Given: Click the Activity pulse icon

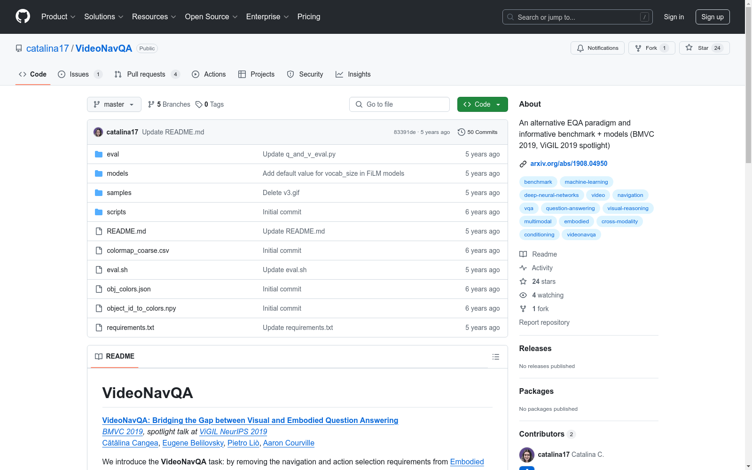Looking at the screenshot, I should click(523, 268).
